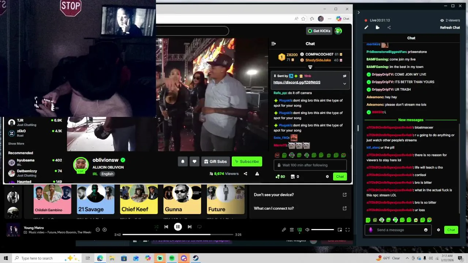This screenshot has height=263, width=468.
Task: Share the live stream from streaming app
Action: coord(389,27)
